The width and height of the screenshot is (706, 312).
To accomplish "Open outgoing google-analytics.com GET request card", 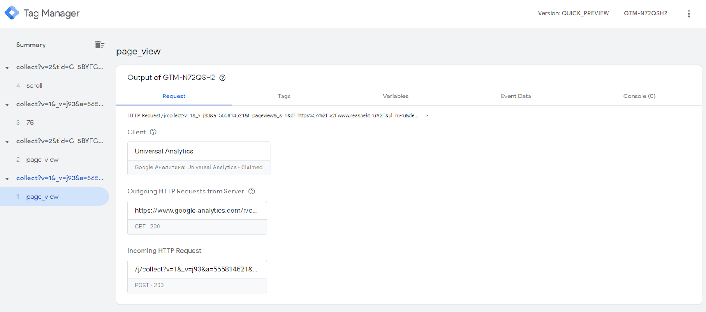I will [x=197, y=218].
